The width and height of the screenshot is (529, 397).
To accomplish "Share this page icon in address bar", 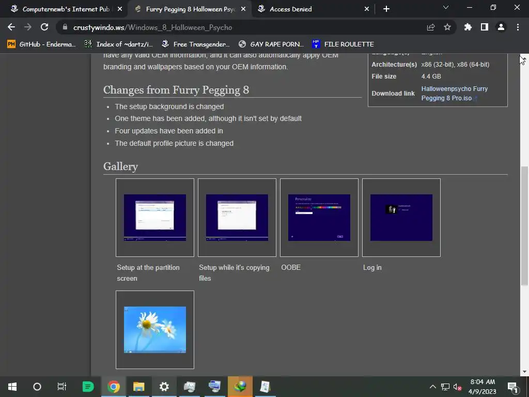I will [431, 27].
